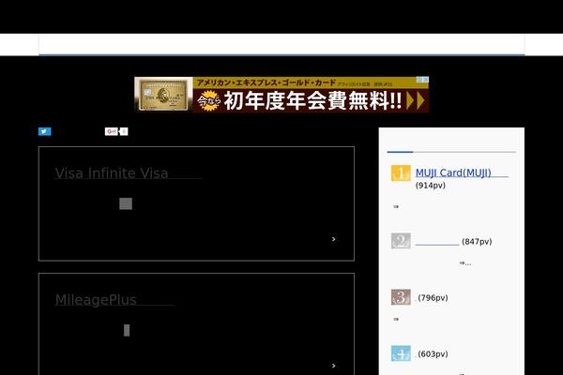Click the silver rank 2 badge
The width and height of the screenshot is (563, 375).
(x=401, y=241)
